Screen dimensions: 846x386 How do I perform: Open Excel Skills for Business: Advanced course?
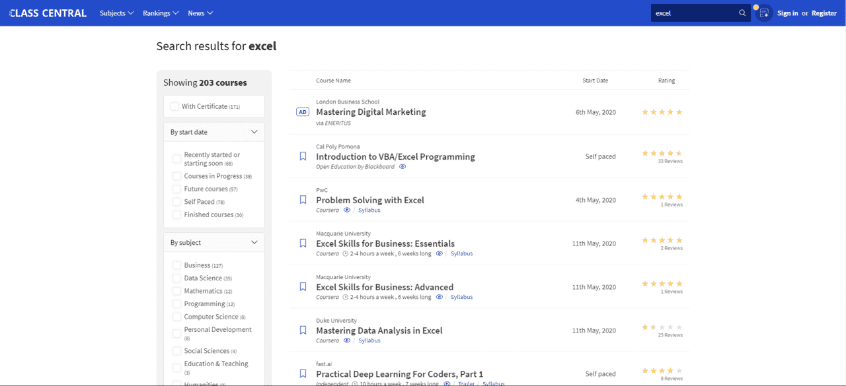click(x=385, y=287)
